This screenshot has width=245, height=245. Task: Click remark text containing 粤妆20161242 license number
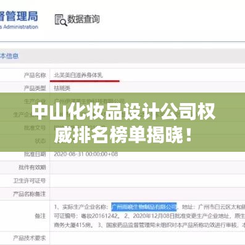[x=86, y=216]
